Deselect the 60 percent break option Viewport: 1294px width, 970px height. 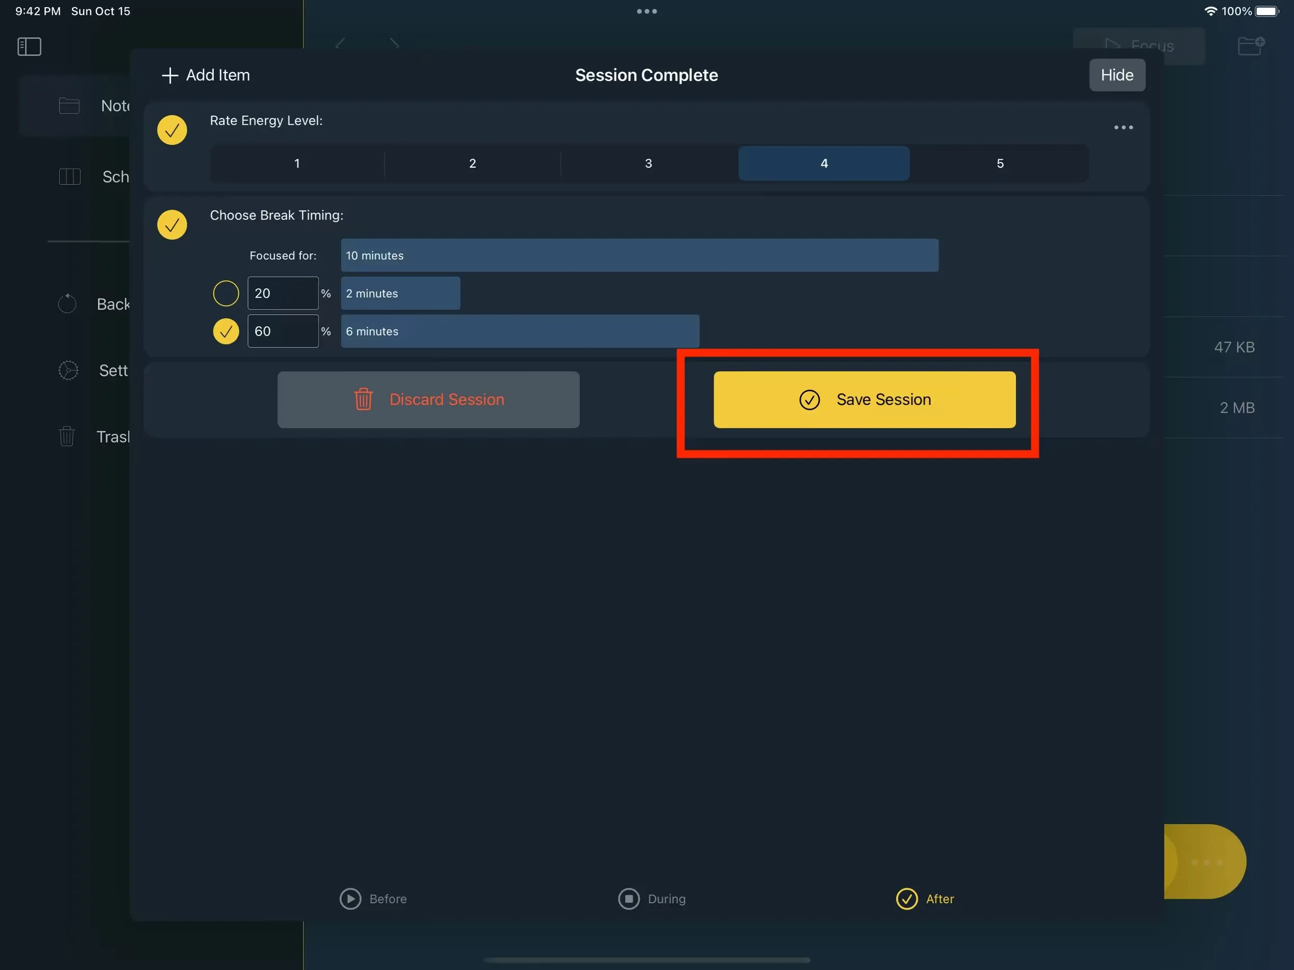226,332
